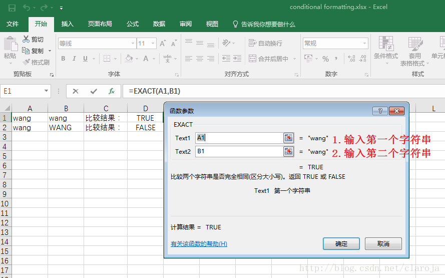445x278 pixels.
Task: Click the Text1 input field
Action: 239,138
